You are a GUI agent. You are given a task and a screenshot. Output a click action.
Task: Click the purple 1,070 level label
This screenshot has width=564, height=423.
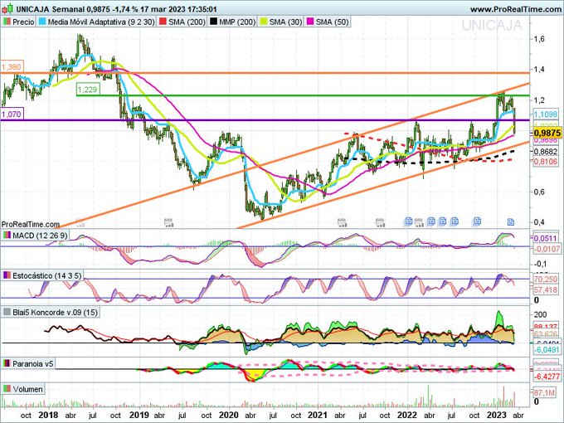pyautogui.click(x=12, y=114)
